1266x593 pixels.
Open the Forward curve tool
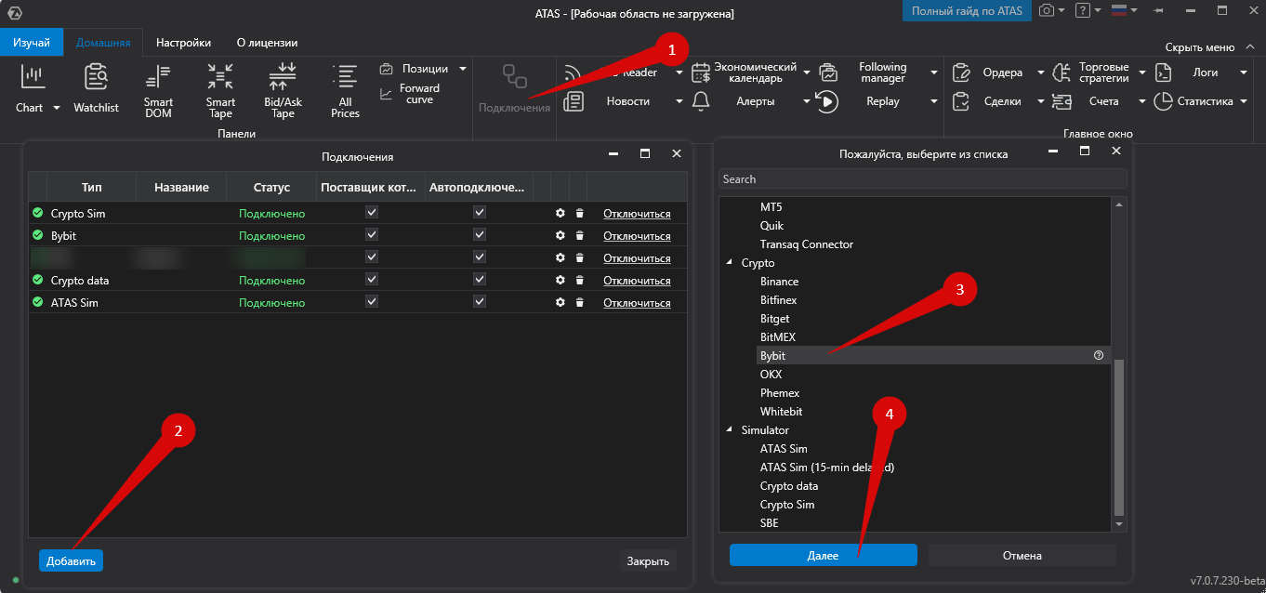click(409, 94)
